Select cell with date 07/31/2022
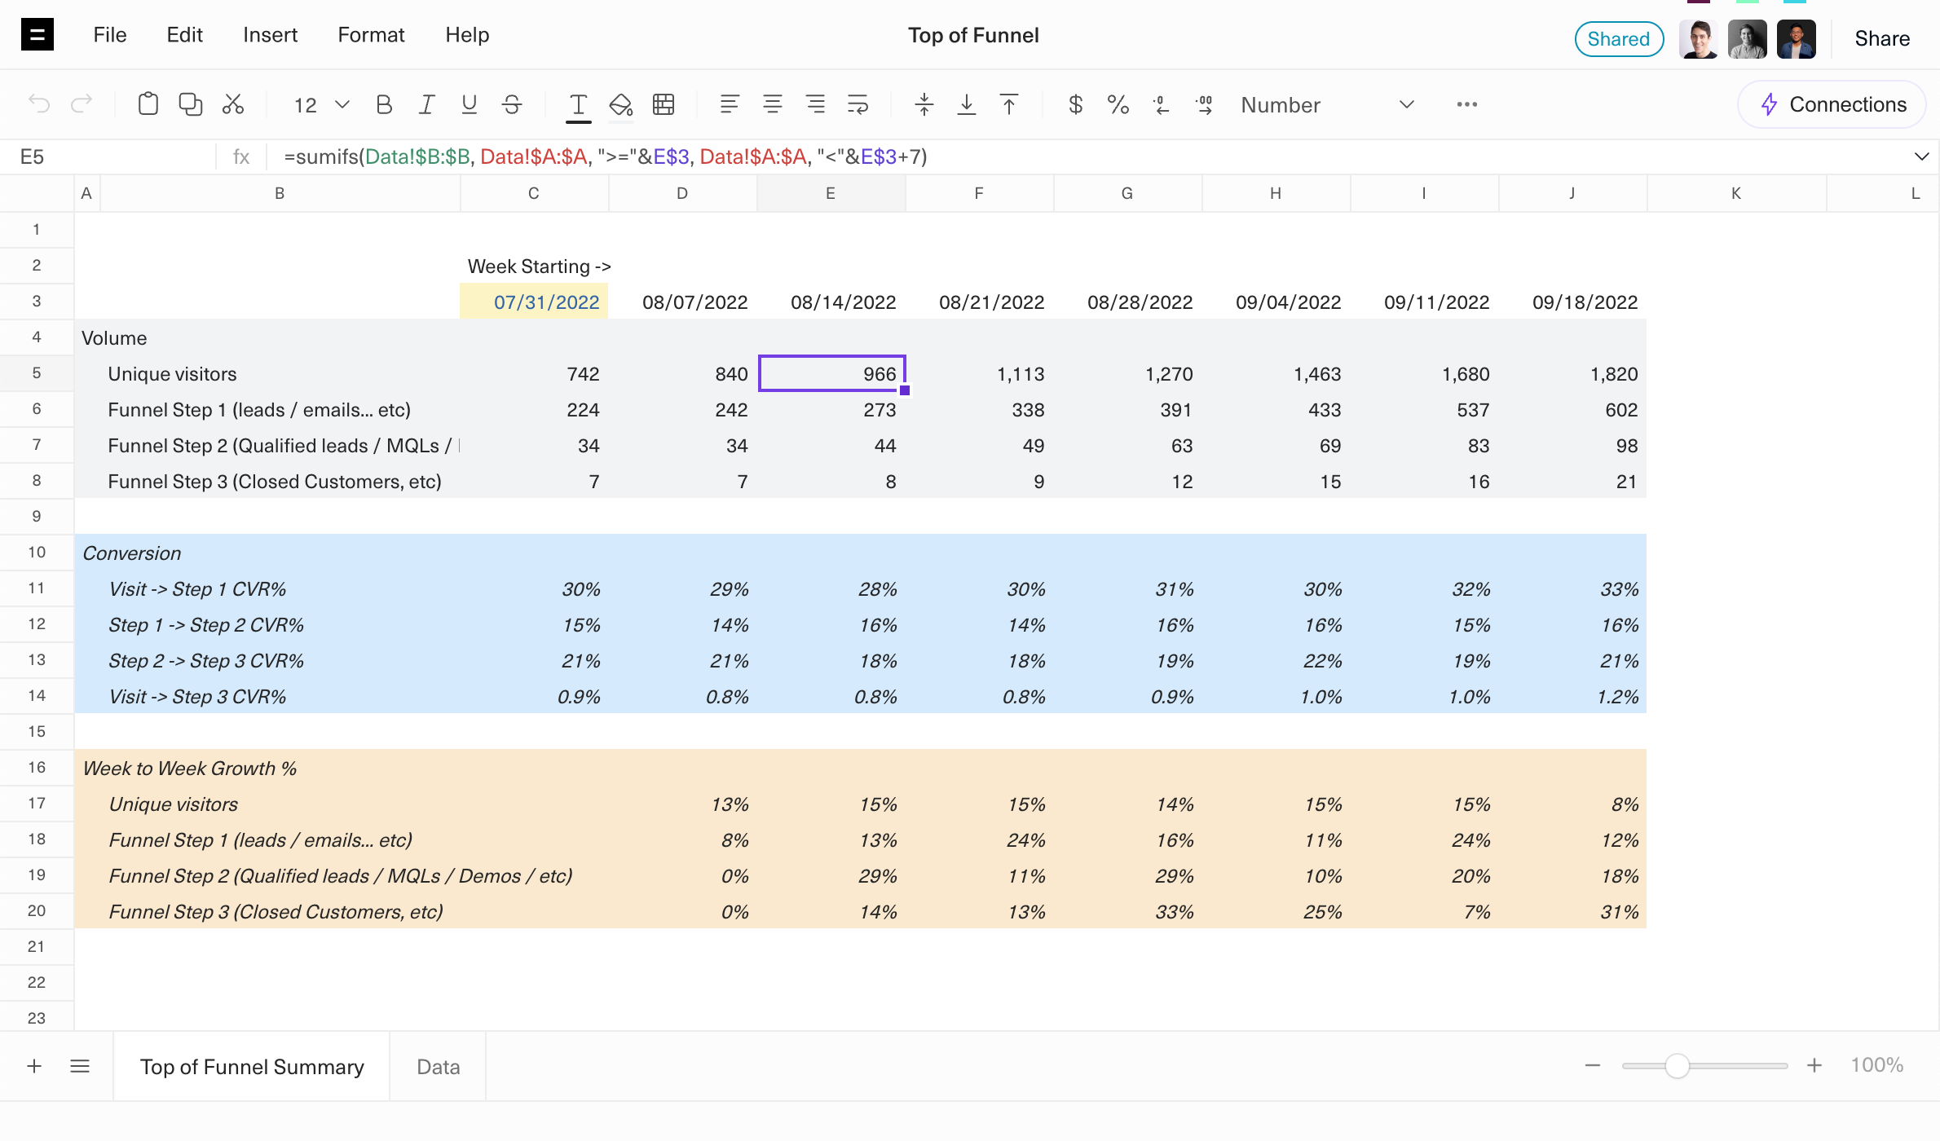Screen dimensions: 1940x1141 535,302
